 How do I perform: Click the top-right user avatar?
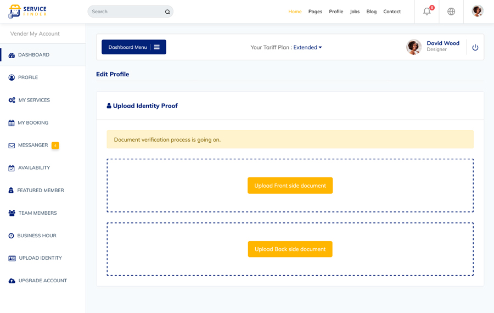pyautogui.click(x=478, y=11)
